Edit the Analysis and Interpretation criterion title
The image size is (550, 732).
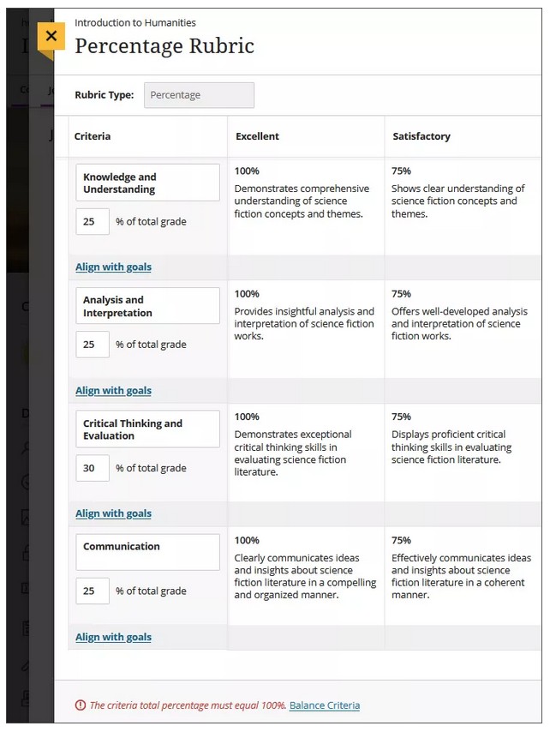tap(147, 306)
